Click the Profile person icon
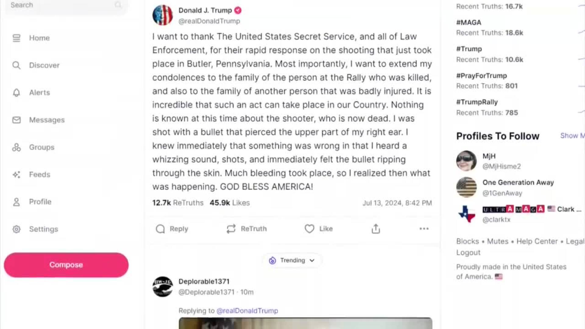Image resolution: width=585 pixels, height=329 pixels. [16, 202]
